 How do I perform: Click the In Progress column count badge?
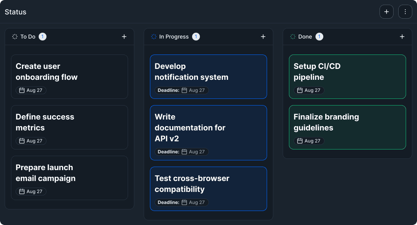tap(196, 37)
